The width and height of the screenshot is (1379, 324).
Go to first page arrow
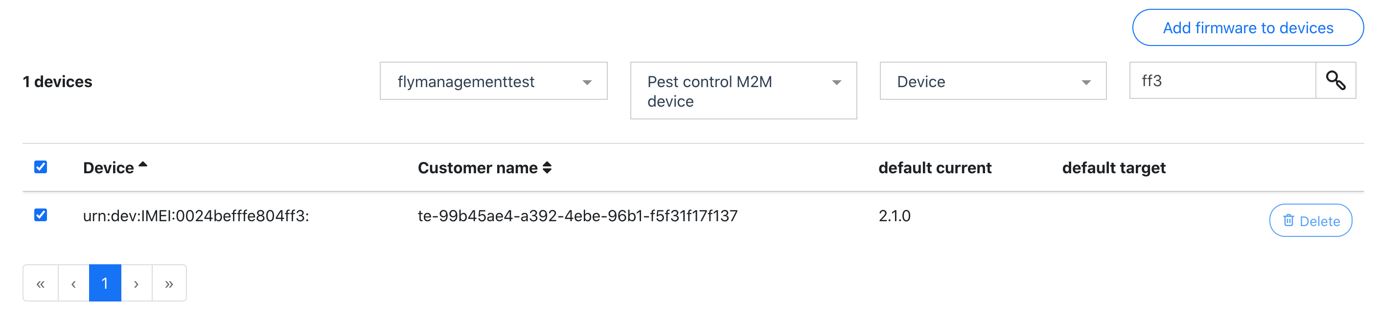tap(41, 283)
